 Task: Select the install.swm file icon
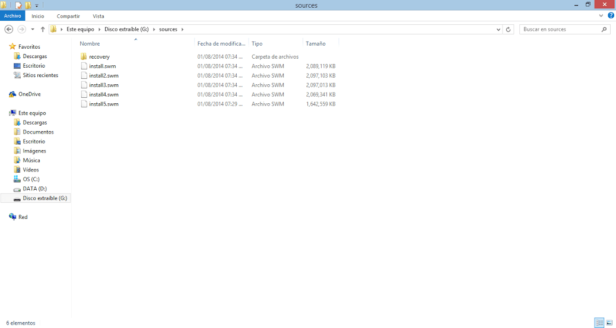click(84, 66)
